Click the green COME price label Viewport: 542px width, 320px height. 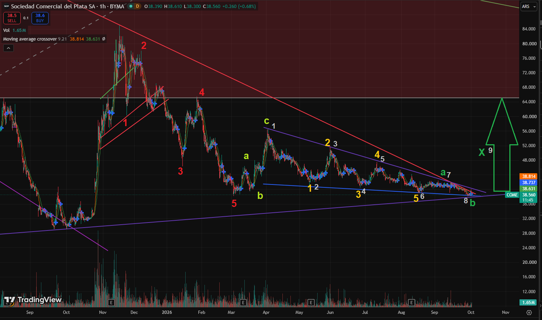click(512, 195)
